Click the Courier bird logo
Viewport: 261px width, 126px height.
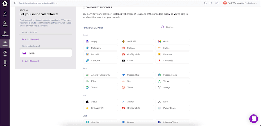pyautogui.click(x=5, y=4)
